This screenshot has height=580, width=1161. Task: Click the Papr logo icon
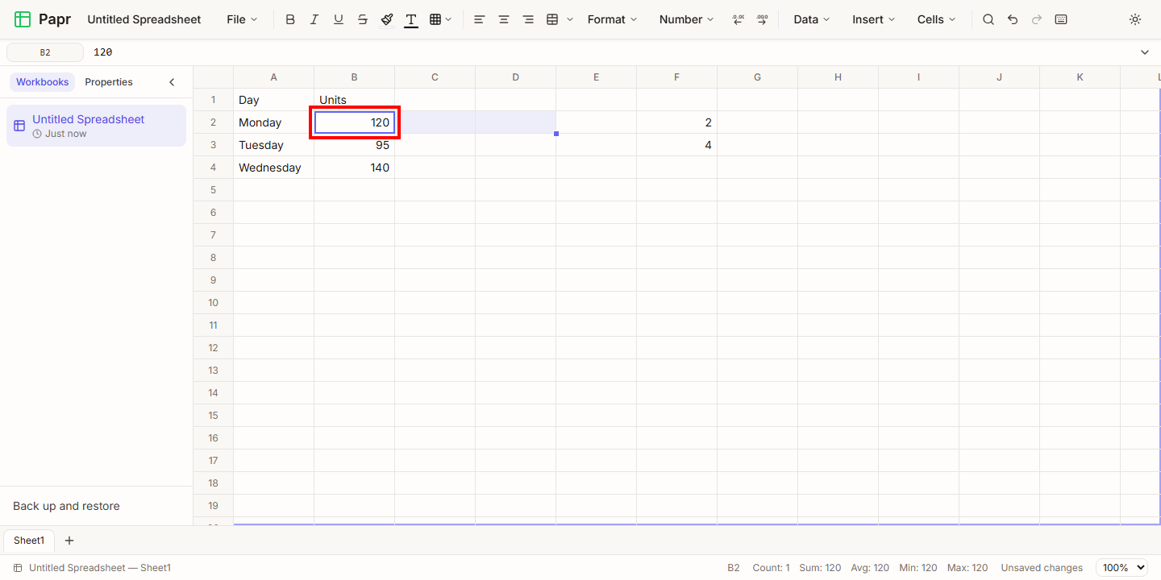tap(23, 19)
